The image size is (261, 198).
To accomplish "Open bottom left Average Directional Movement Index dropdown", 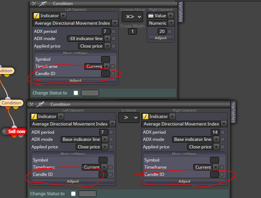I will coord(112,124).
